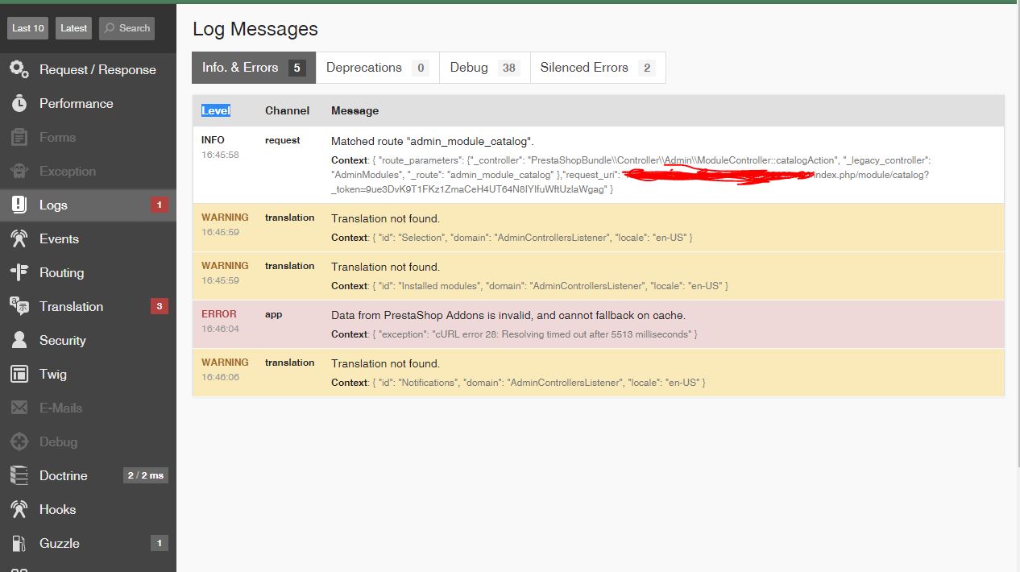This screenshot has width=1020, height=572.
Task: Click the Request / Response gears icon
Action: click(19, 69)
